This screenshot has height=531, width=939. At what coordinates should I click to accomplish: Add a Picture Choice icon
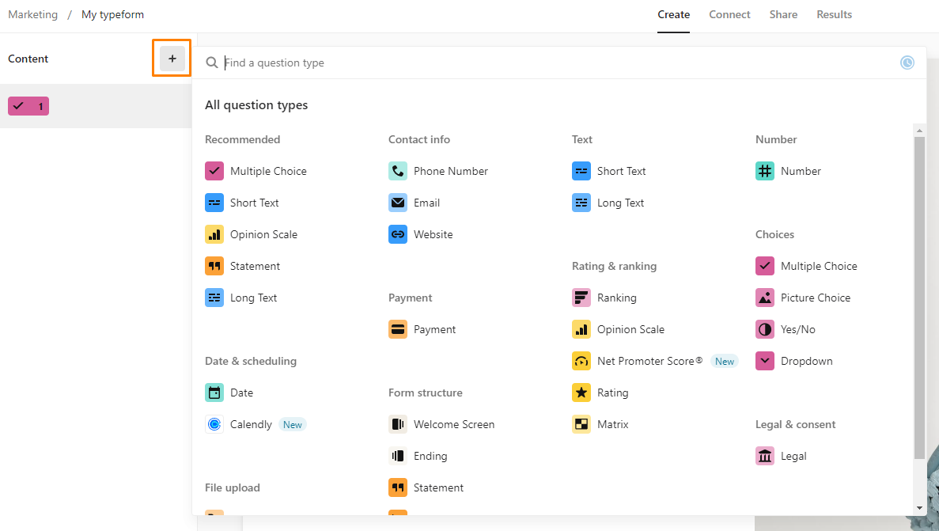tap(765, 298)
